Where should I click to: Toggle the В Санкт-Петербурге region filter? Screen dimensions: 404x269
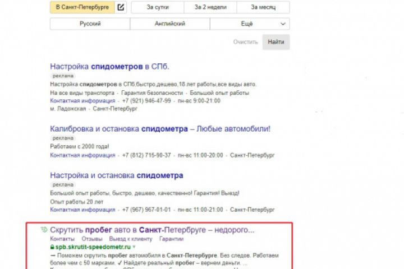point(82,7)
